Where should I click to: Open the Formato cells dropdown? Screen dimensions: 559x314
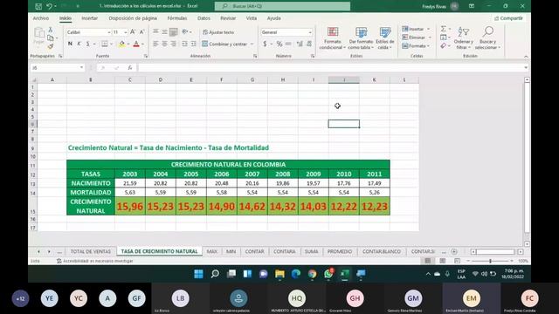coord(416,46)
